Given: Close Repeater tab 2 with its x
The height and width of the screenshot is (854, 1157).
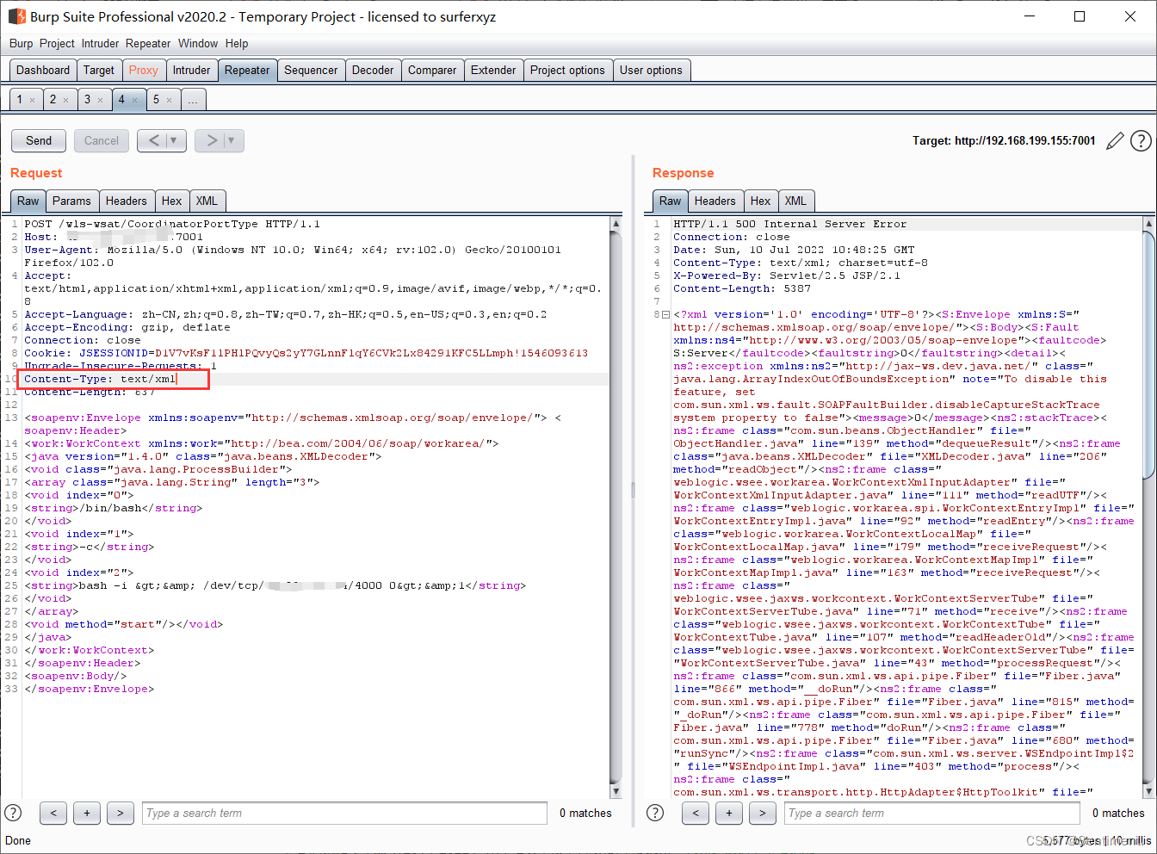Looking at the screenshot, I should click(x=66, y=100).
